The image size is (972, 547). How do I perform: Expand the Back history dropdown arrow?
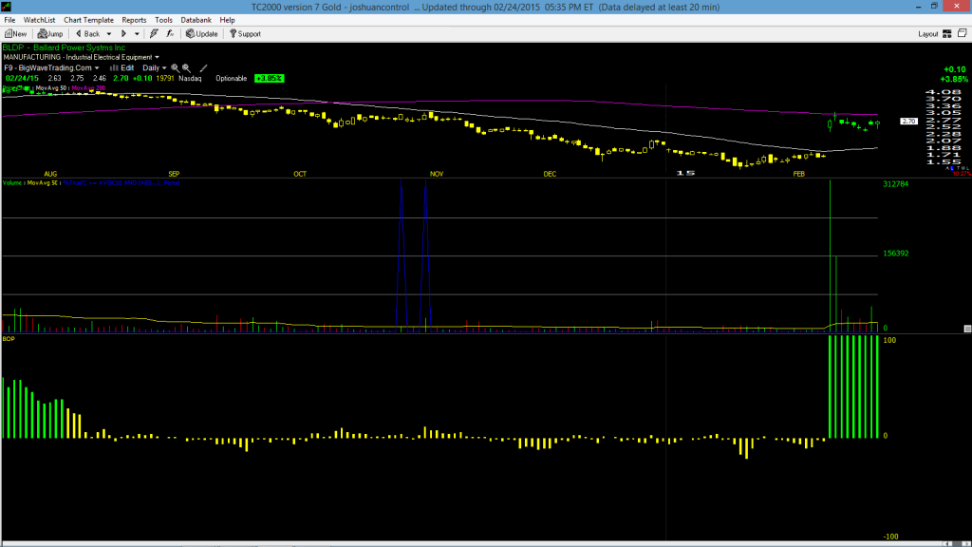[109, 34]
